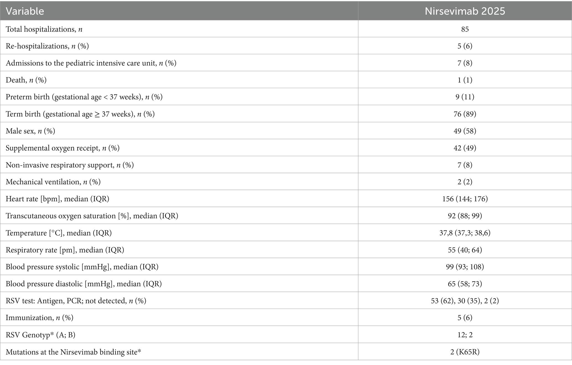Select the "Re-hospitalizations, n (%)" label
Viewport: 572px width, 365px height.
coord(47,46)
